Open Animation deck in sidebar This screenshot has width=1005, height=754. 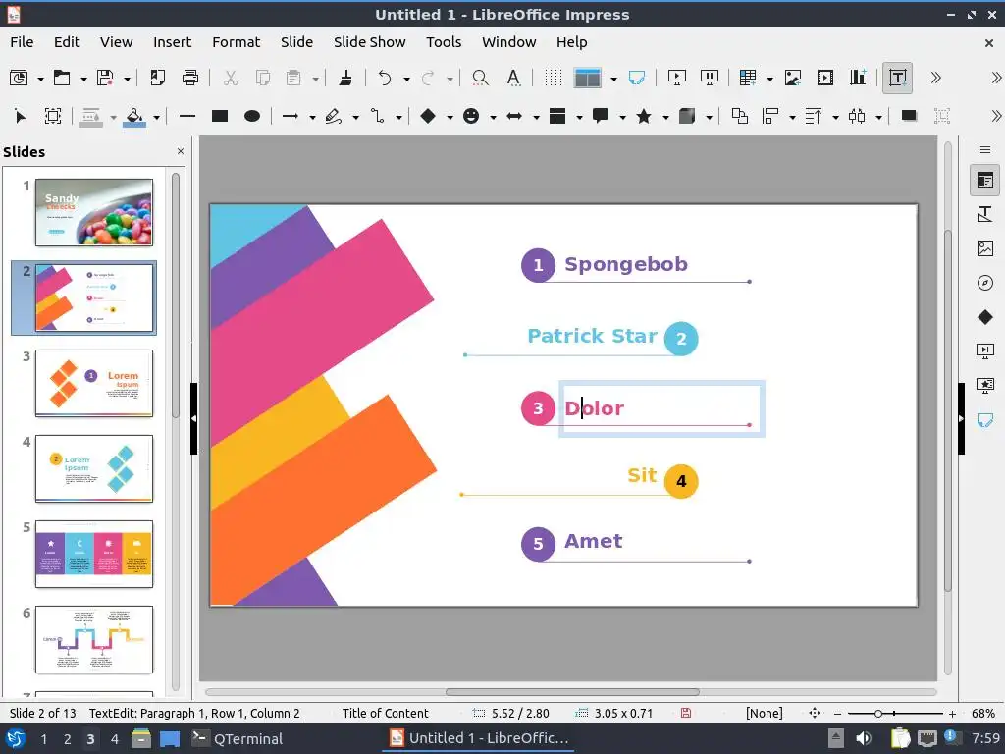pos(985,385)
